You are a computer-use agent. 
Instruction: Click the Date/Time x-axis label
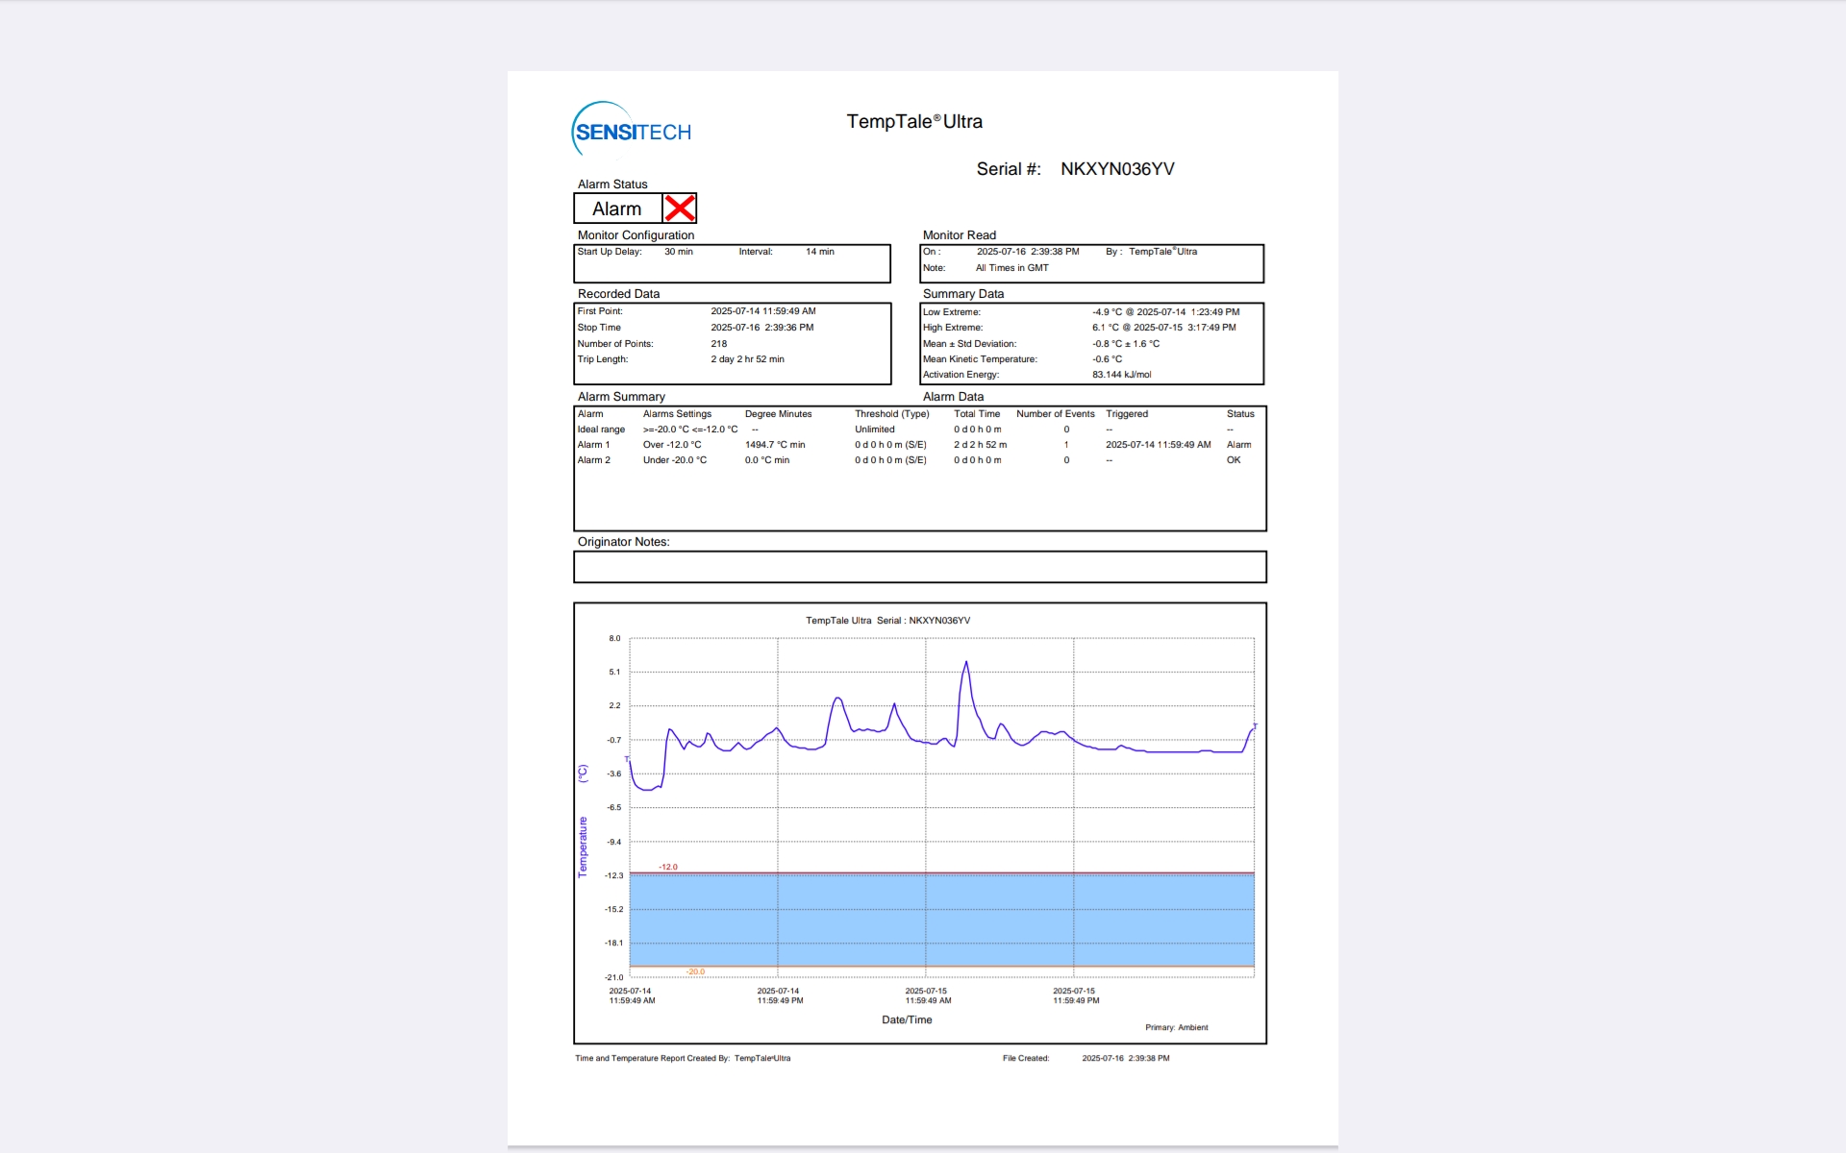[x=907, y=1019]
